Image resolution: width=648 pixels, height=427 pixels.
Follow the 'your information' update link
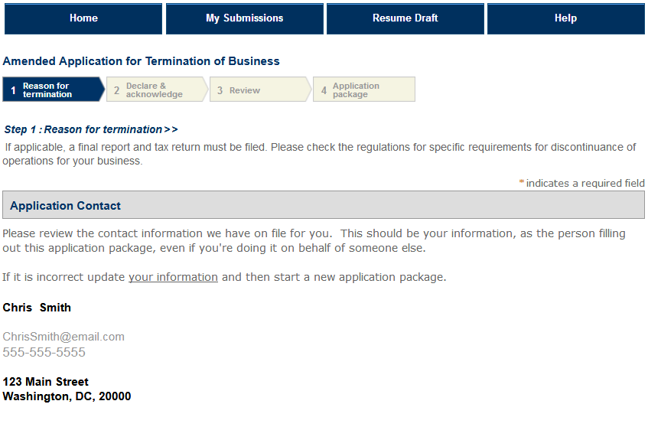(x=173, y=277)
